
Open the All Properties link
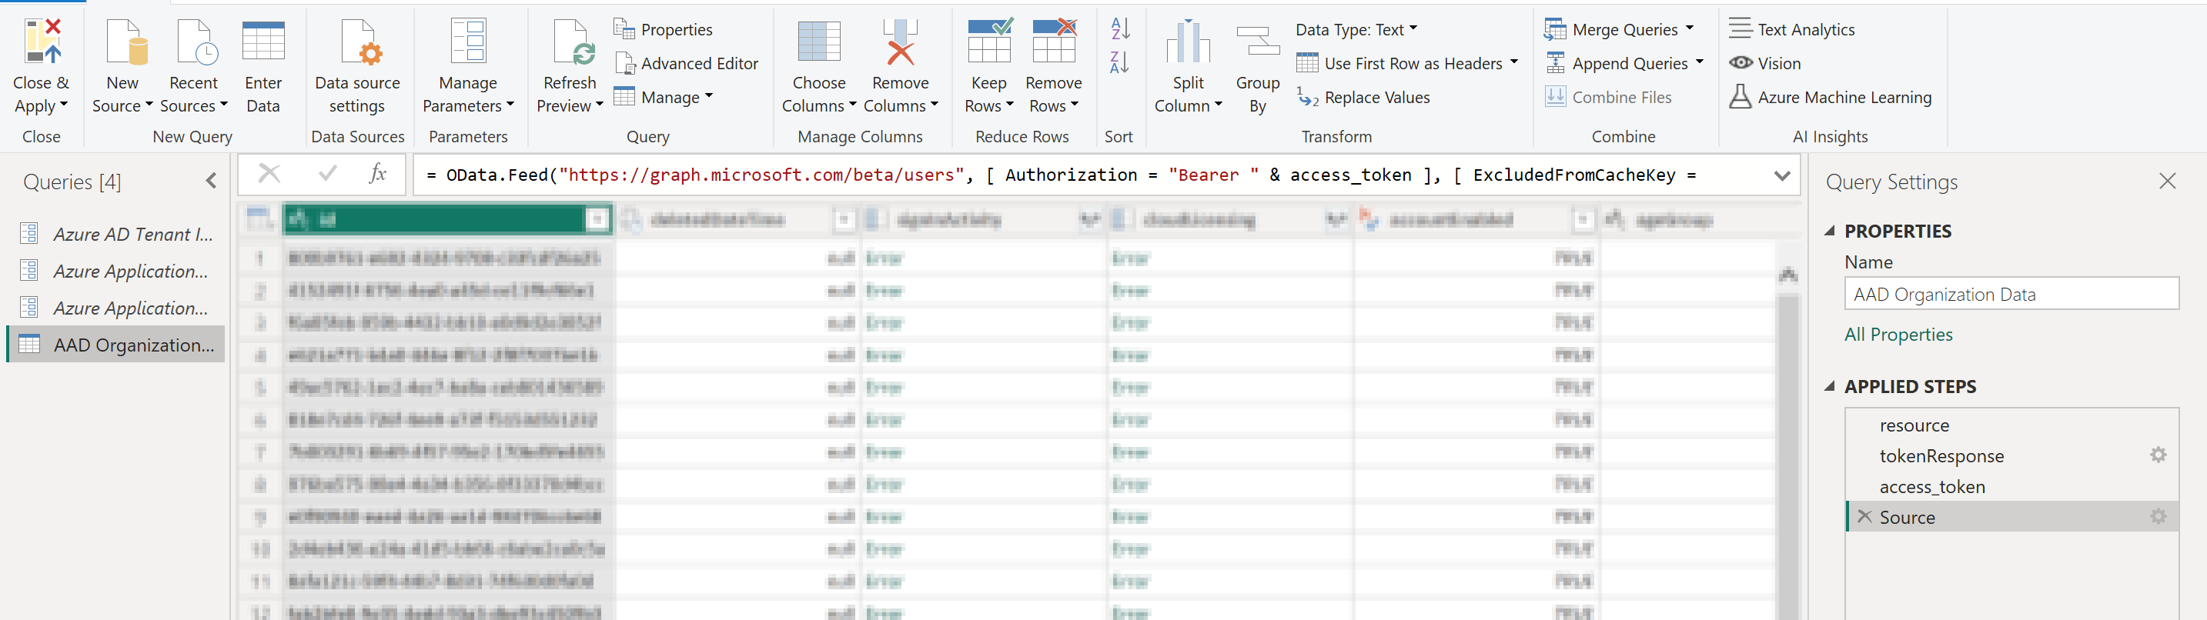click(1898, 335)
